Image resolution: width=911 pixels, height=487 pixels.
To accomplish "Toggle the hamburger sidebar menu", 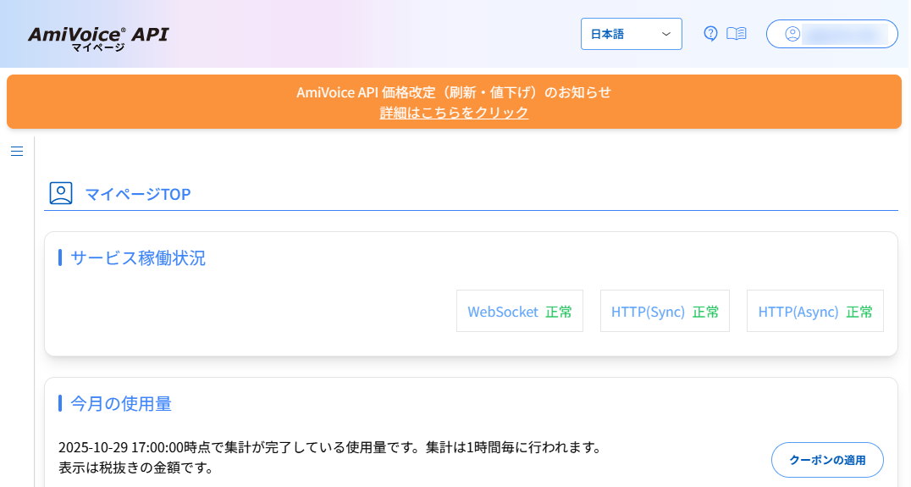I will point(17,152).
